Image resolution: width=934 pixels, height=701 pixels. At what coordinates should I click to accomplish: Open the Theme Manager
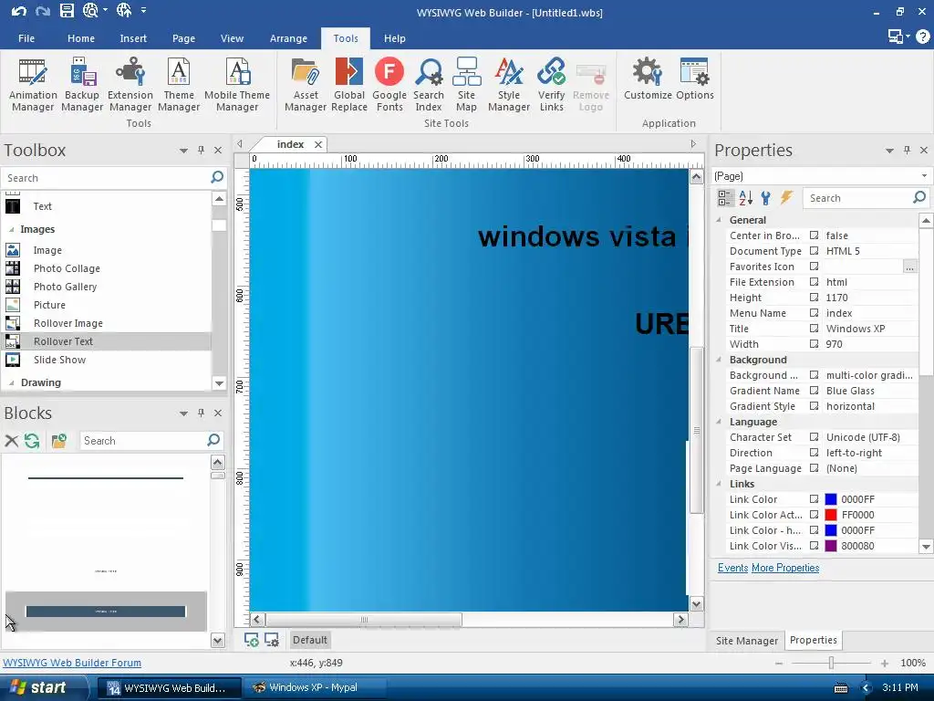[179, 85]
